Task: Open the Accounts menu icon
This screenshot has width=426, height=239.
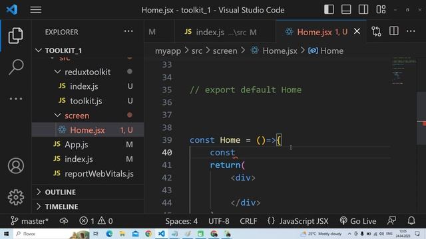Action: pos(16,165)
